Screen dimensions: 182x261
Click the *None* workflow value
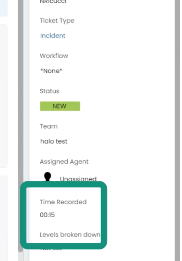pos(51,71)
